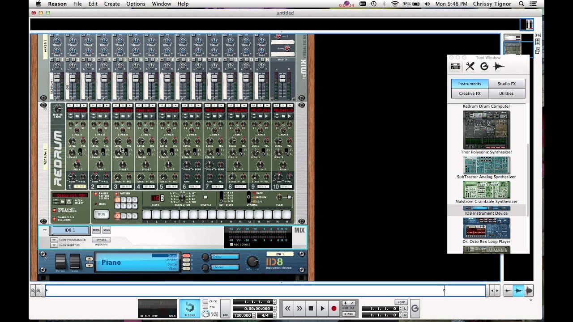This screenshot has width=573, height=322.
Task: Open the Apple menu
Action: click(38, 4)
